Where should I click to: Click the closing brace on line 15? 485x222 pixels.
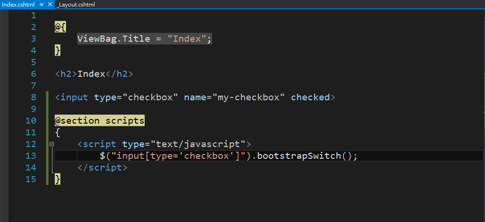pyautogui.click(x=58, y=179)
